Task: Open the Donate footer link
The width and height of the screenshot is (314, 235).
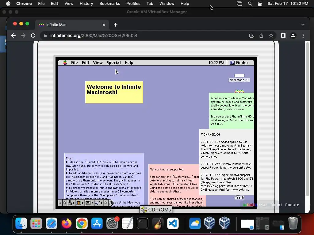Action: (292, 205)
